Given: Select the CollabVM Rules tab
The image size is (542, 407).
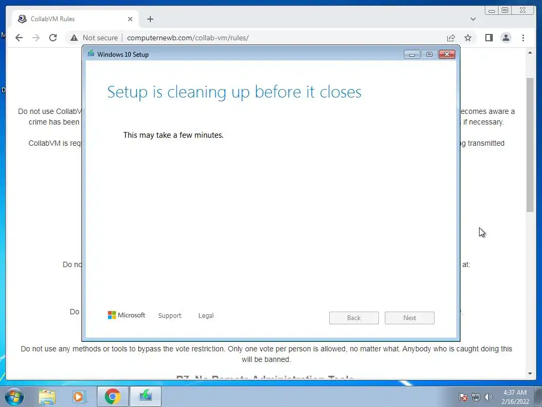Looking at the screenshot, I should pyautogui.click(x=75, y=19).
